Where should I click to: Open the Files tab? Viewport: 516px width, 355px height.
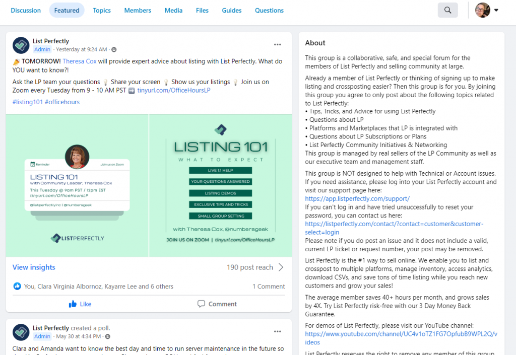202,11
